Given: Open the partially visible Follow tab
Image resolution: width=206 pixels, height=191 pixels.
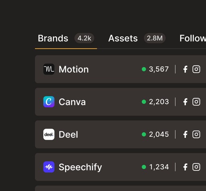Looking at the screenshot, I should click(193, 38).
